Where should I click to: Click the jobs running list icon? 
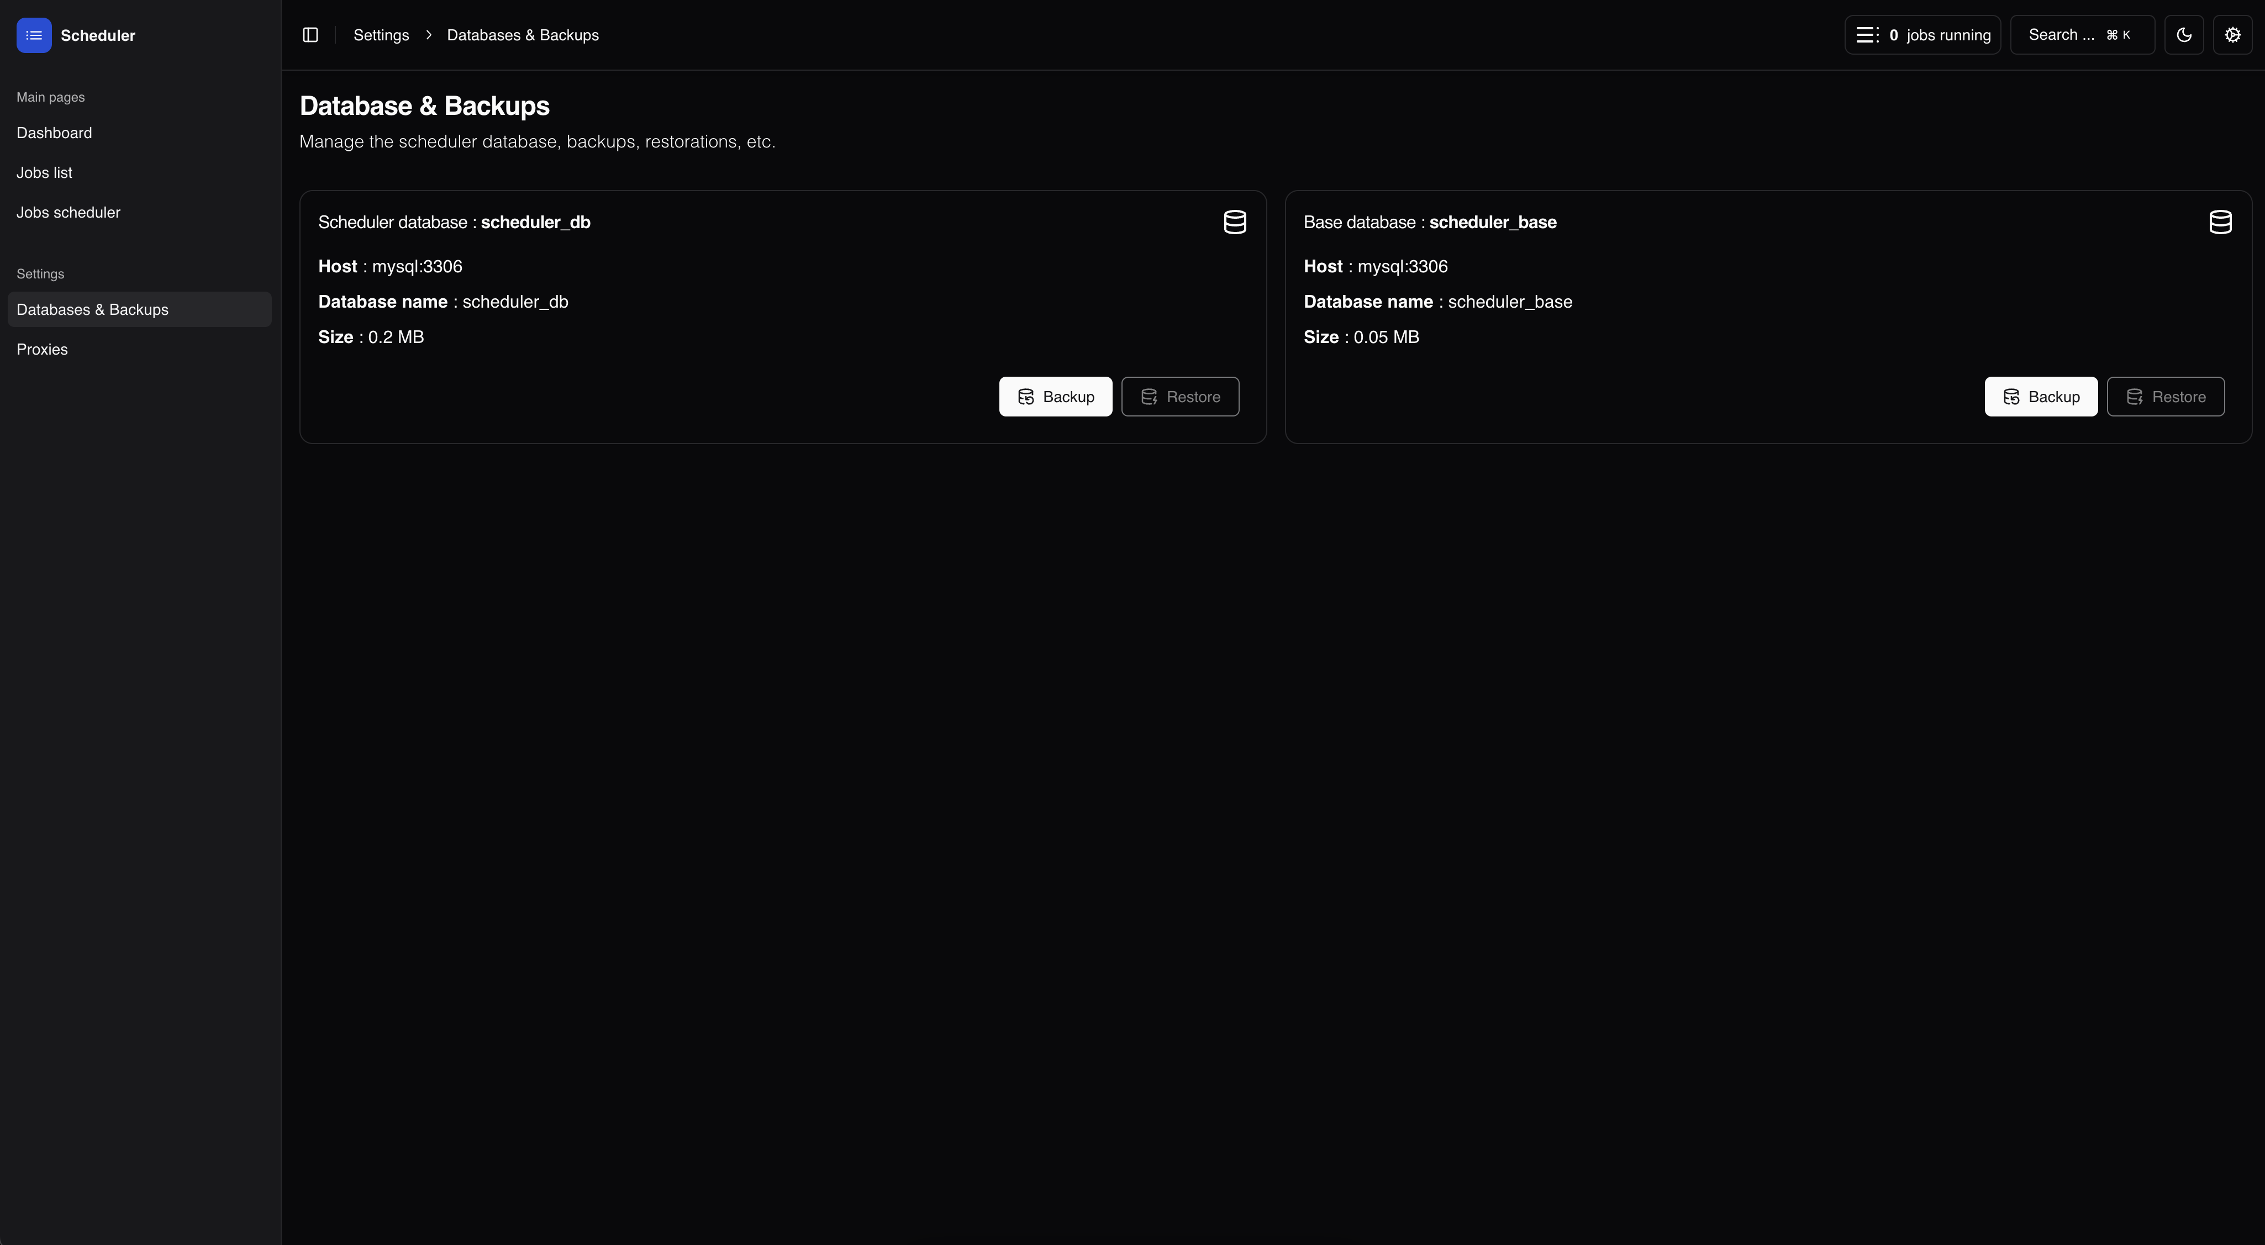[x=1867, y=35]
